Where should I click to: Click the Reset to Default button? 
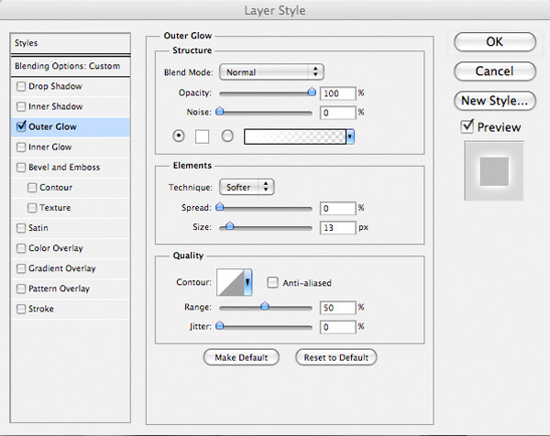click(335, 356)
